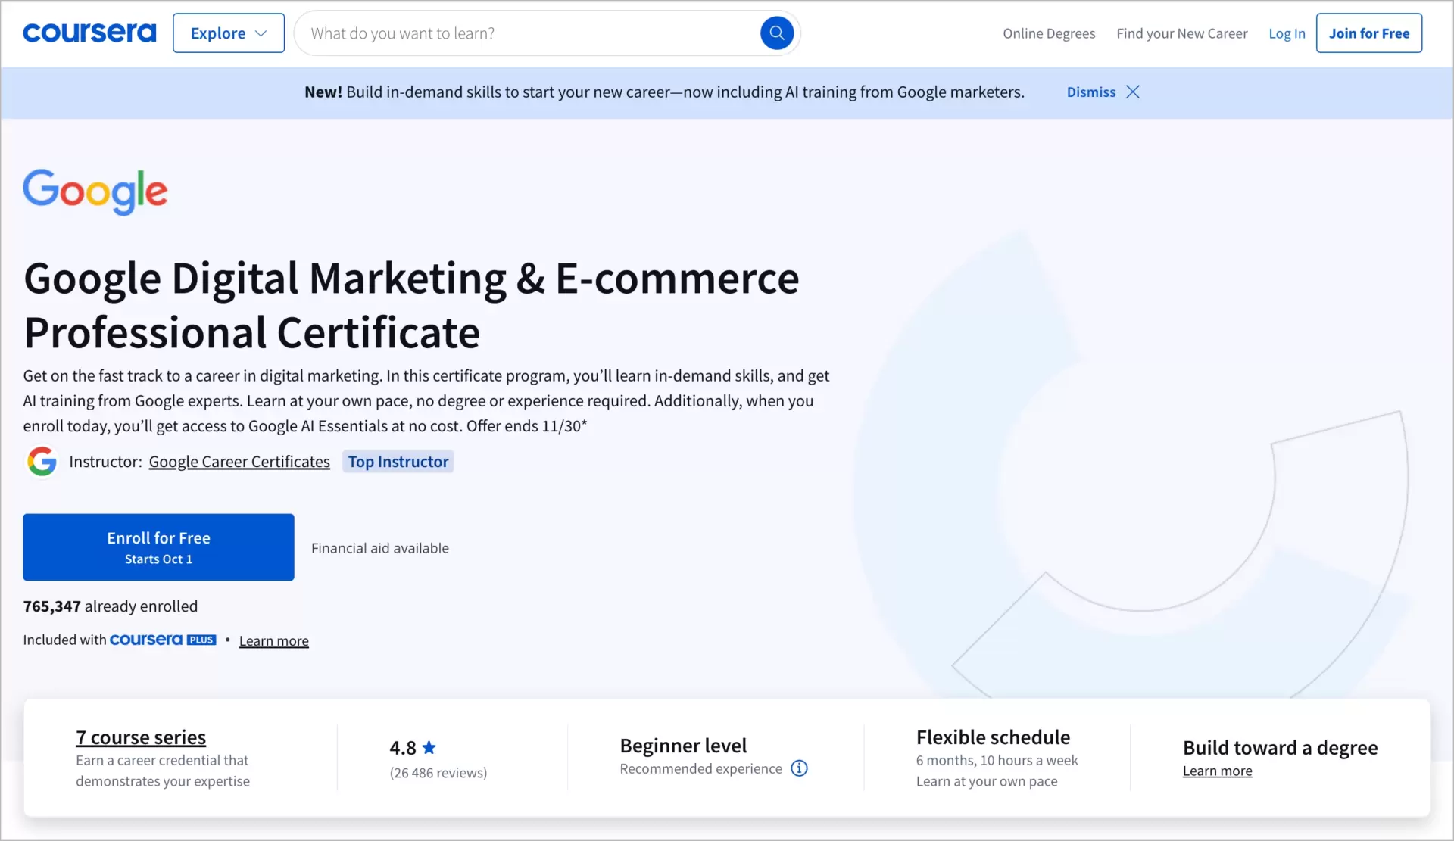Click the Coursera Plus badge

tap(164, 639)
